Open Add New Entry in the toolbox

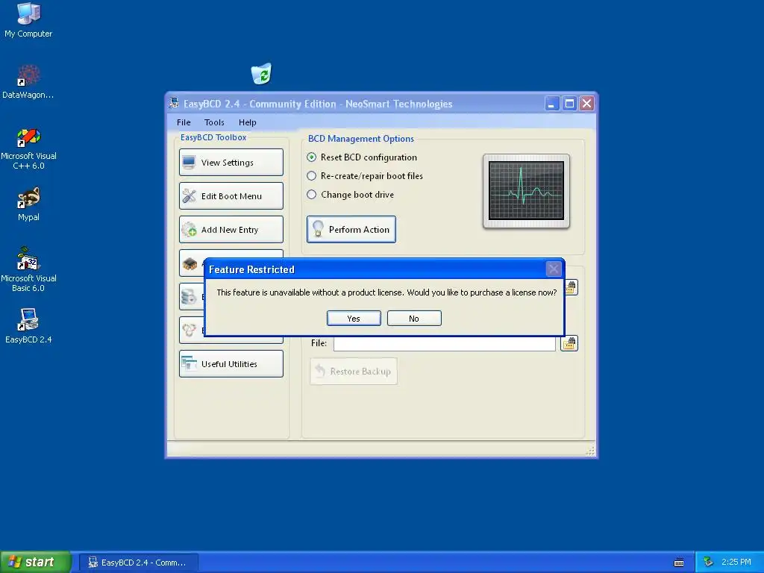point(231,230)
